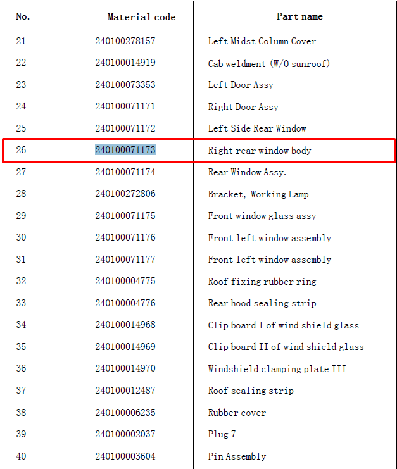Click the Part name column header

click(299, 16)
